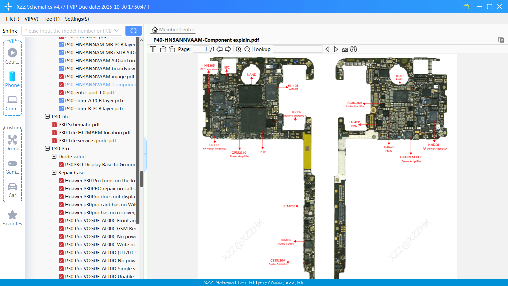Find previous lookup match triangle
This screenshot has width=508, height=286.
coord(327,49)
